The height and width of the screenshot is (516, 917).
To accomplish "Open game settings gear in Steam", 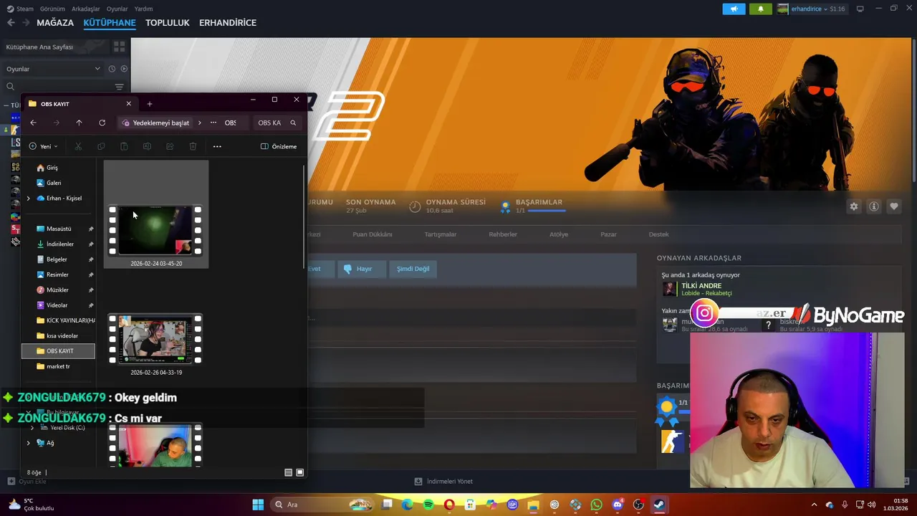I will point(854,206).
